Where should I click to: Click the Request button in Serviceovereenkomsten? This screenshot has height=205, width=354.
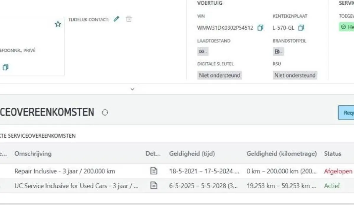[x=346, y=113]
